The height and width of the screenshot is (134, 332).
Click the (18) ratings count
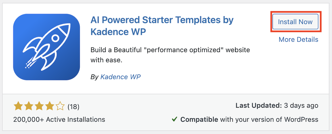(x=73, y=107)
